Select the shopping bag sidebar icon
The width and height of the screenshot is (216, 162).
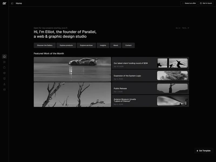pyautogui.click(x=4, y=67)
